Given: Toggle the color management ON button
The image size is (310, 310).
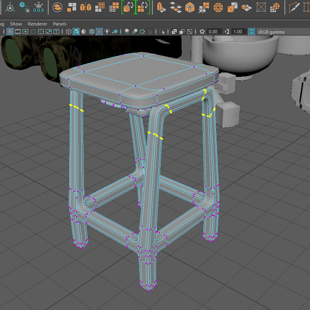Looking at the screenshot, I should click(x=251, y=32).
